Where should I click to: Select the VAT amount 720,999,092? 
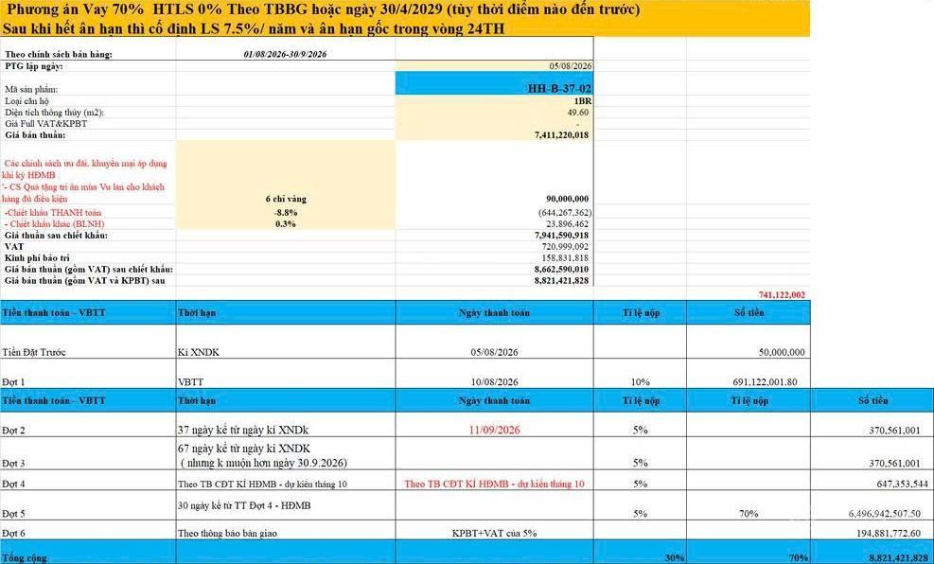(494, 247)
